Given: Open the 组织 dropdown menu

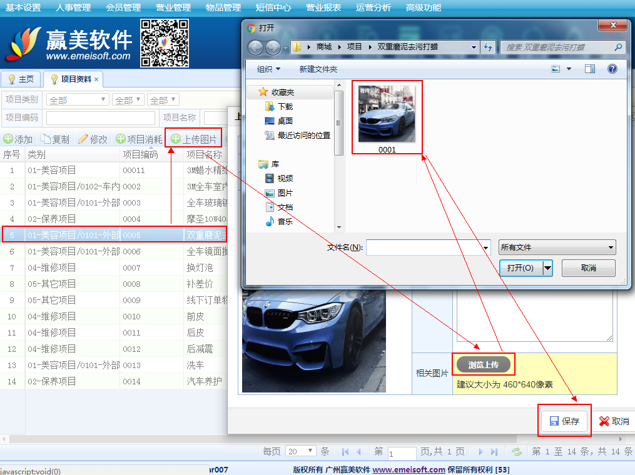Looking at the screenshot, I should [268, 69].
